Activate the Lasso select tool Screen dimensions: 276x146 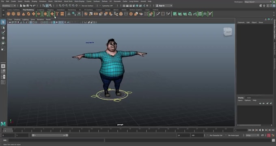coord(3,28)
